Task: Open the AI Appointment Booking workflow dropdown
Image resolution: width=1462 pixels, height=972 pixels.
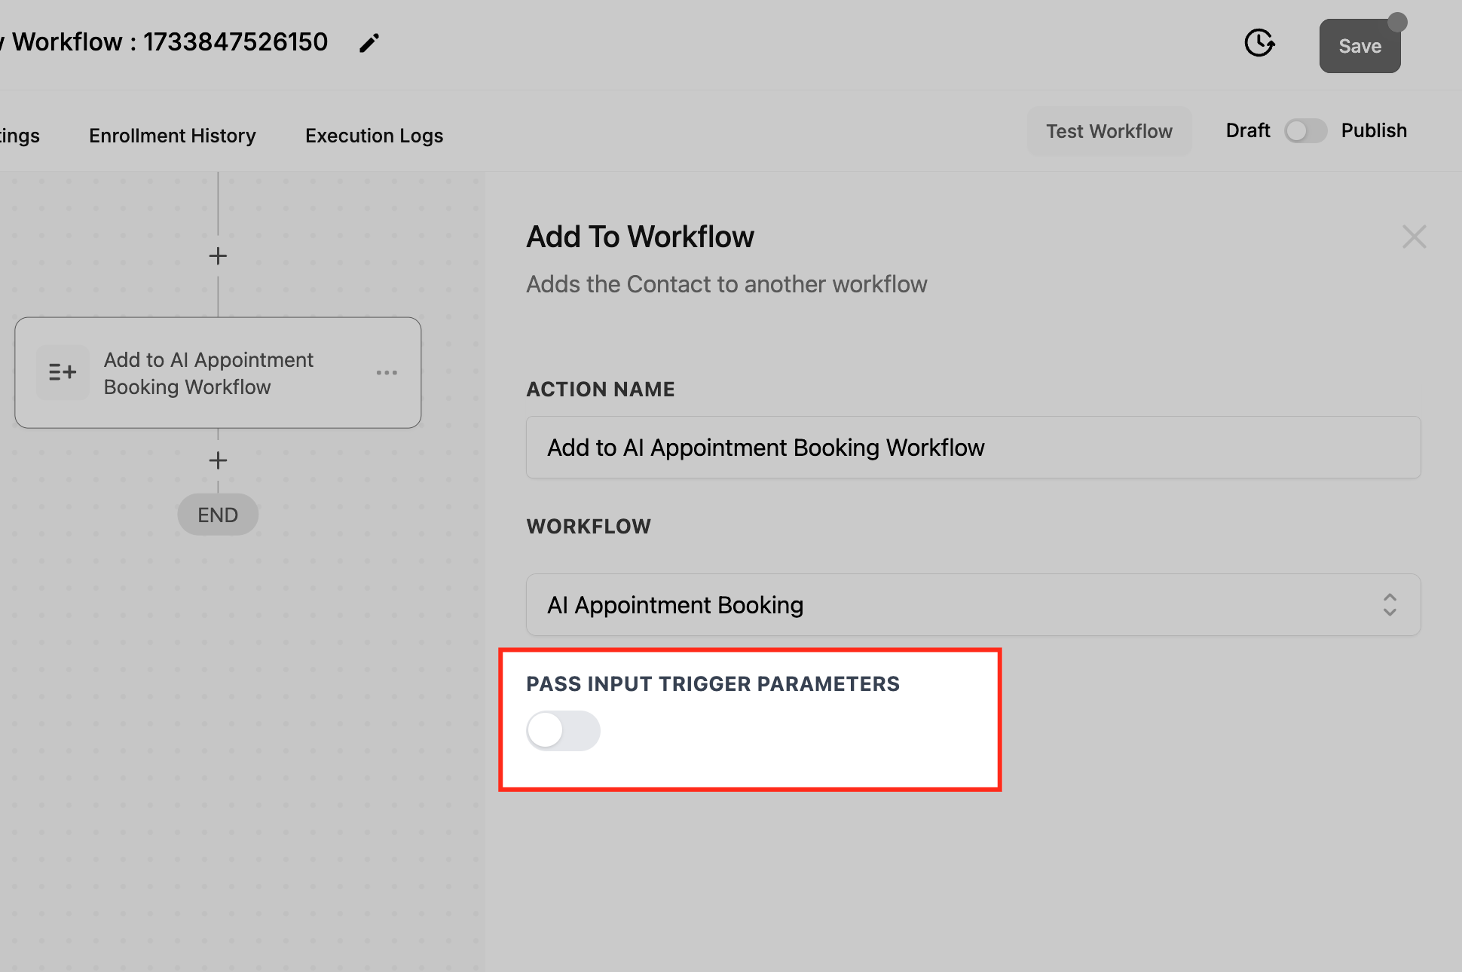Action: pyautogui.click(x=972, y=605)
